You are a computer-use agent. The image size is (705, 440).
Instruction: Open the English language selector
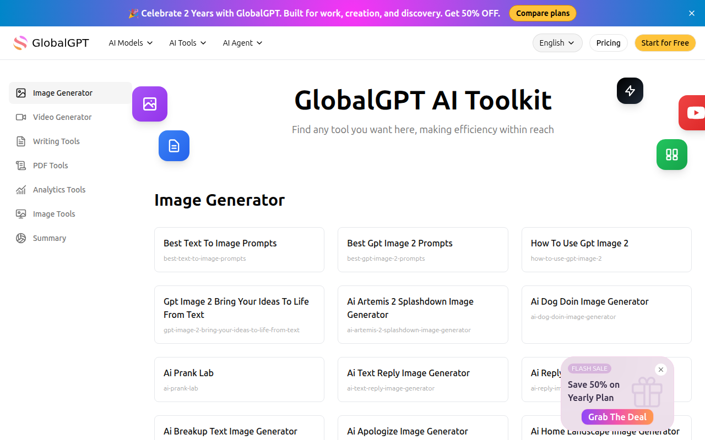[x=557, y=43]
